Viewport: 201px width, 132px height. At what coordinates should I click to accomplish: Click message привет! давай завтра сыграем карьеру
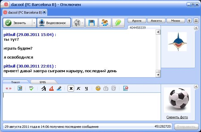tap(60, 71)
